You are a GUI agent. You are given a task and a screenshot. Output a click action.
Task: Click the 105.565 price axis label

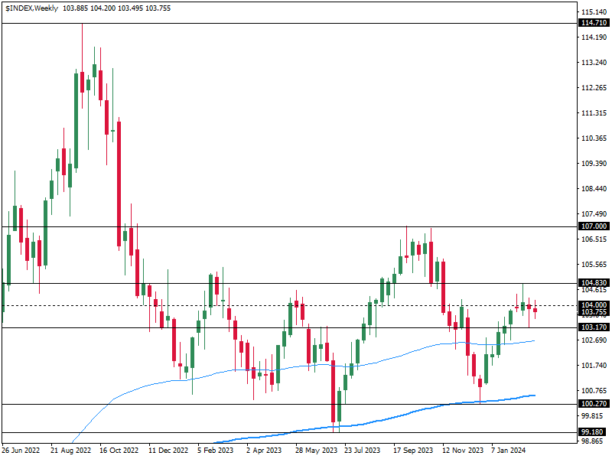pyautogui.click(x=594, y=265)
